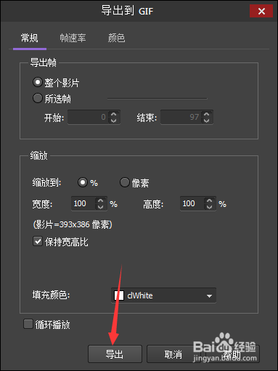The height and width of the screenshot is (371, 278).
Task: Increase the 宽度 value with up arrow
Action: [100, 200]
